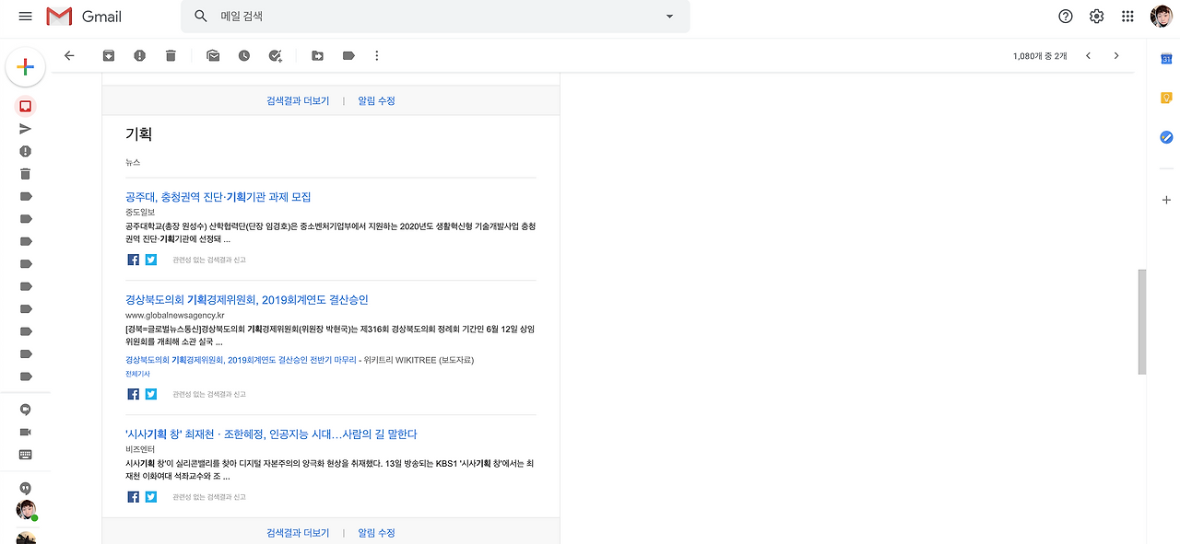Open the Google apps grid

(x=1127, y=16)
